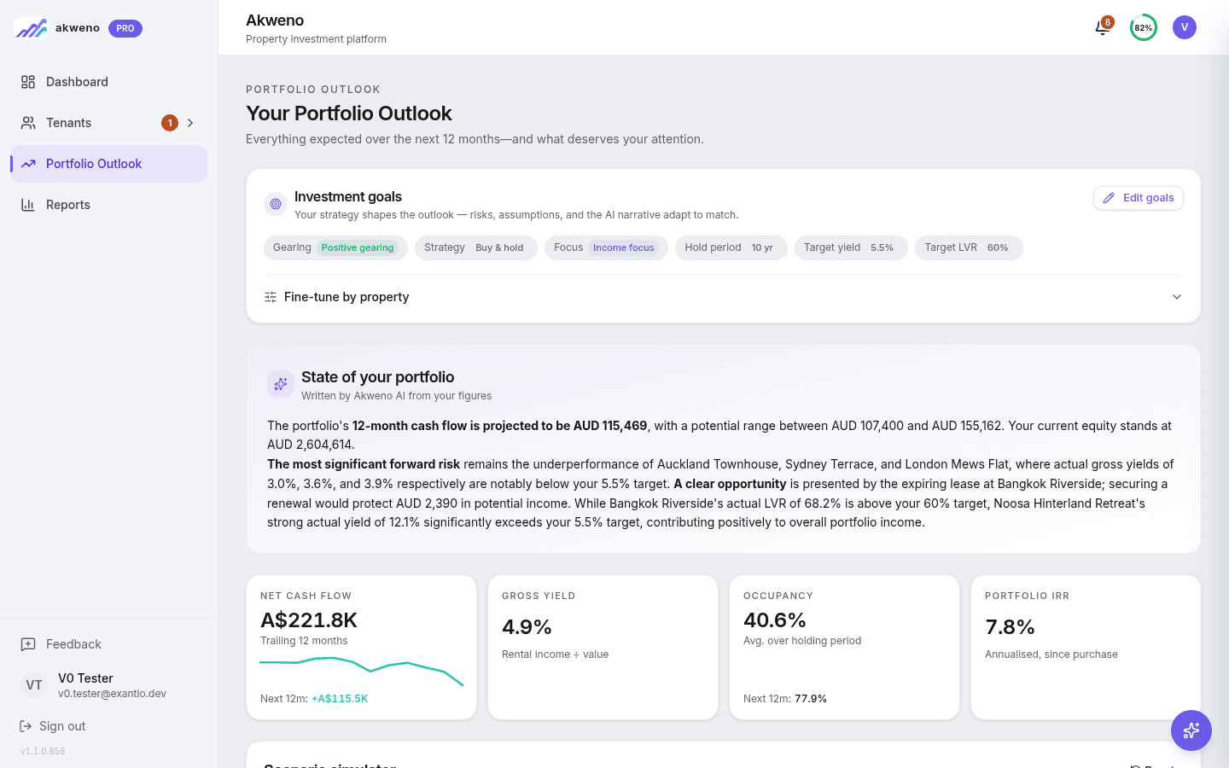Expand the Tenants submenu chevron
1229x768 pixels.
pos(190,123)
